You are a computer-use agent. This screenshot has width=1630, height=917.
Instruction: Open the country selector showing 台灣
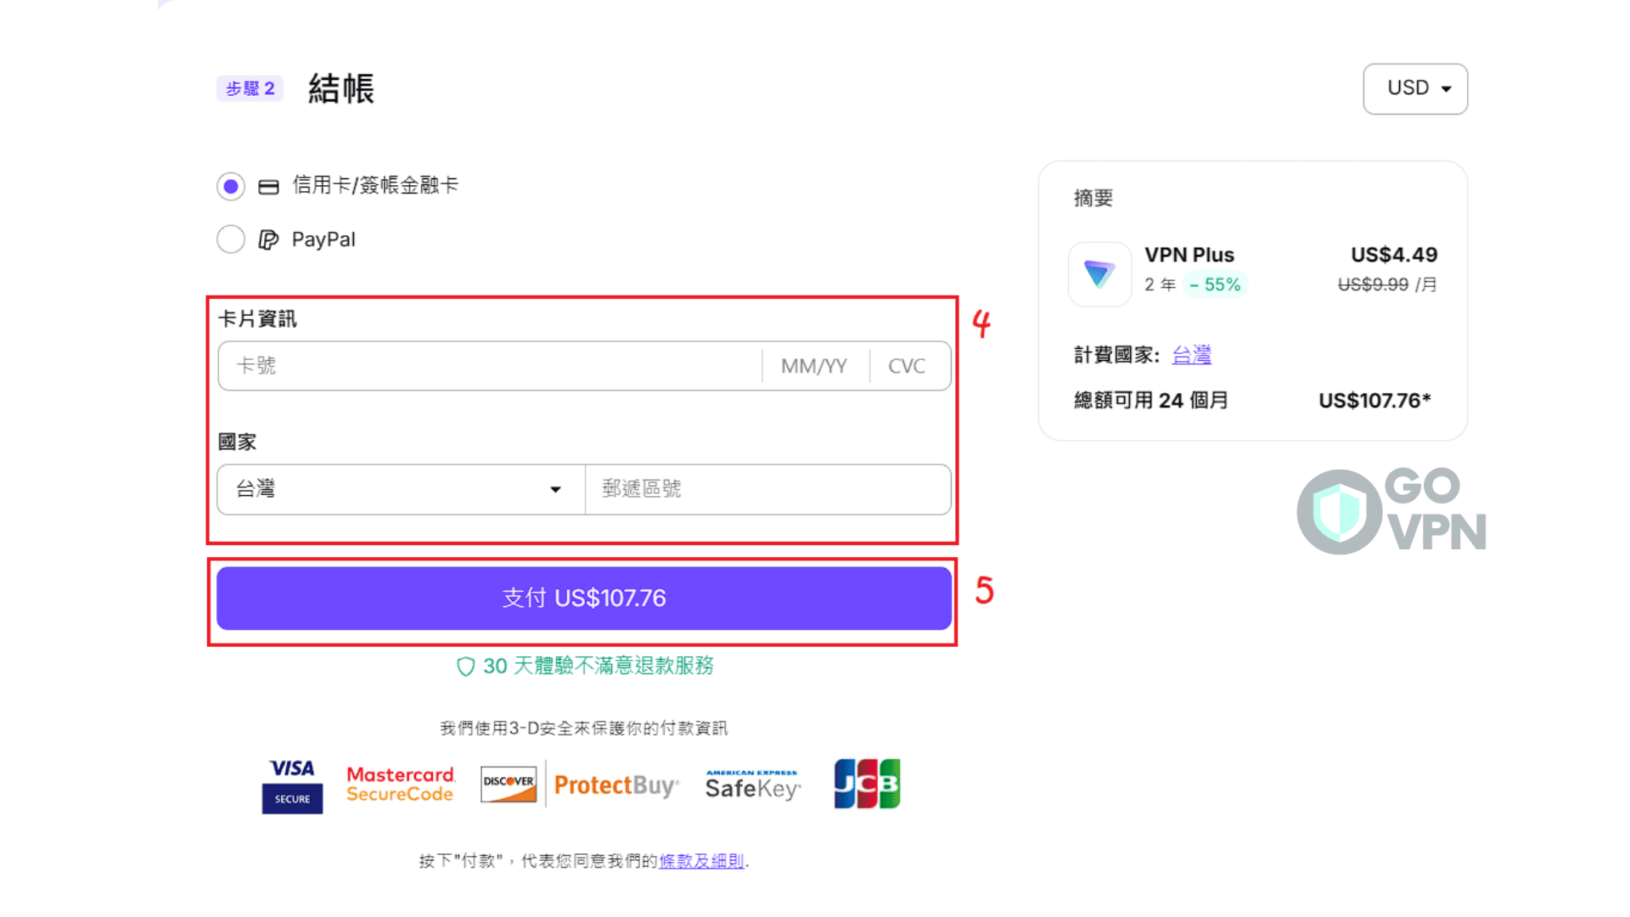click(x=399, y=489)
